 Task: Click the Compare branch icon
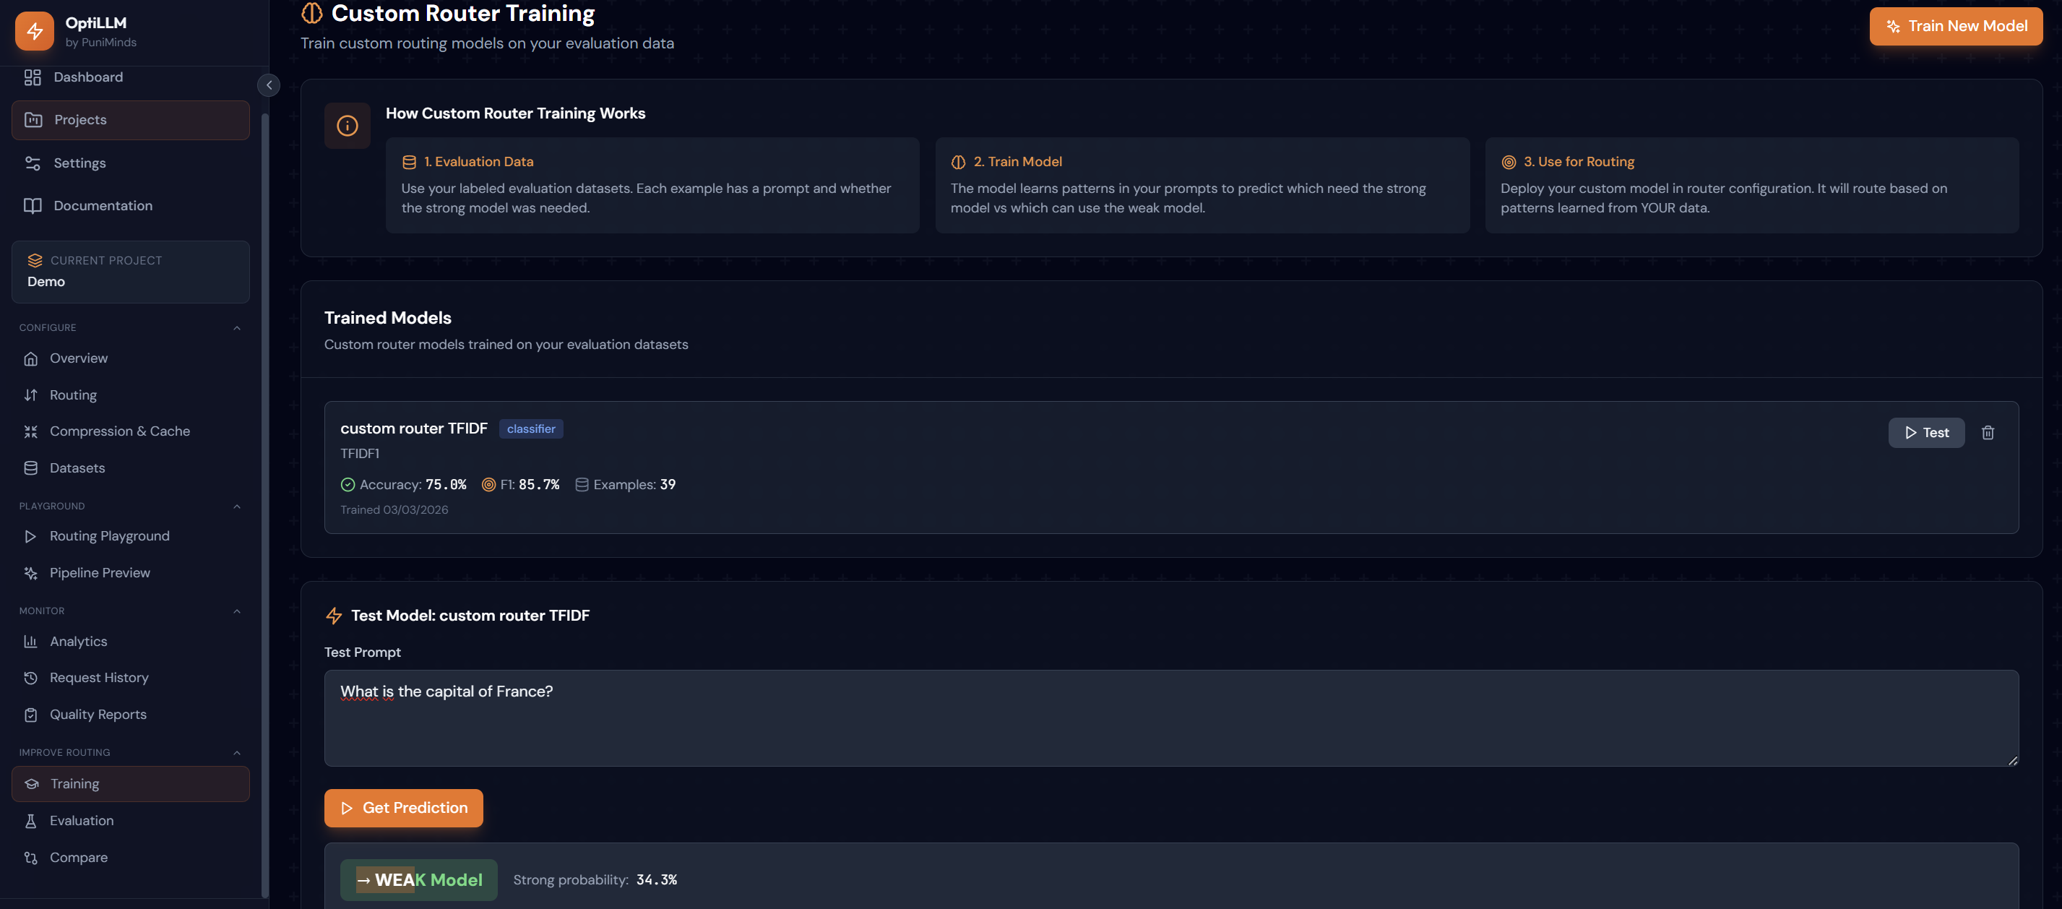click(x=30, y=858)
